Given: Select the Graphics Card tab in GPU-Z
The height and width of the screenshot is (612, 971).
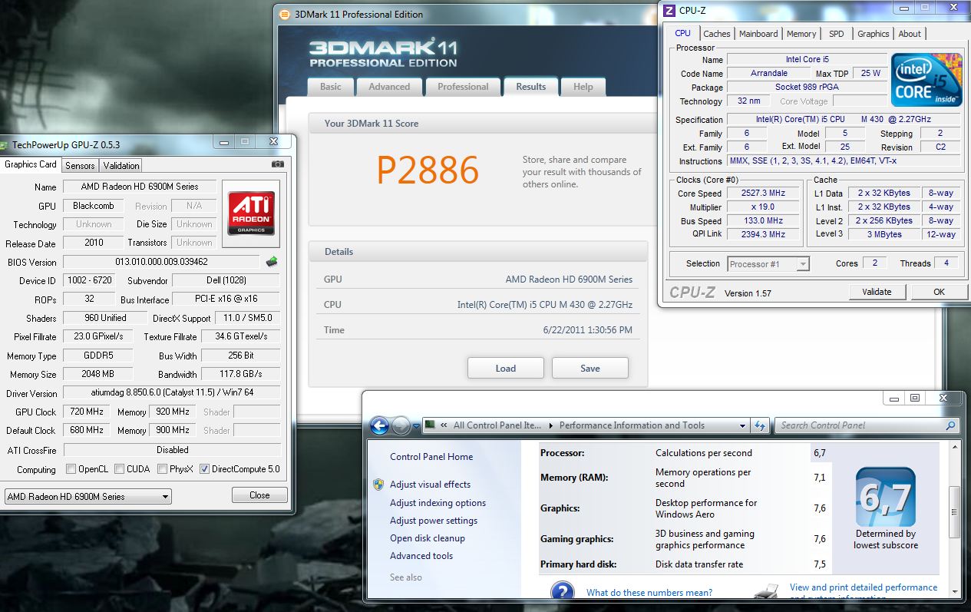Looking at the screenshot, I should (31, 164).
